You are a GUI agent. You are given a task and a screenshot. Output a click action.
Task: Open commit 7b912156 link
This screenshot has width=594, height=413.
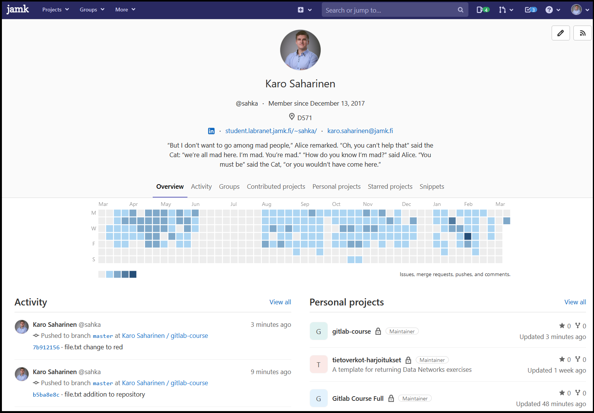[x=46, y=347]
